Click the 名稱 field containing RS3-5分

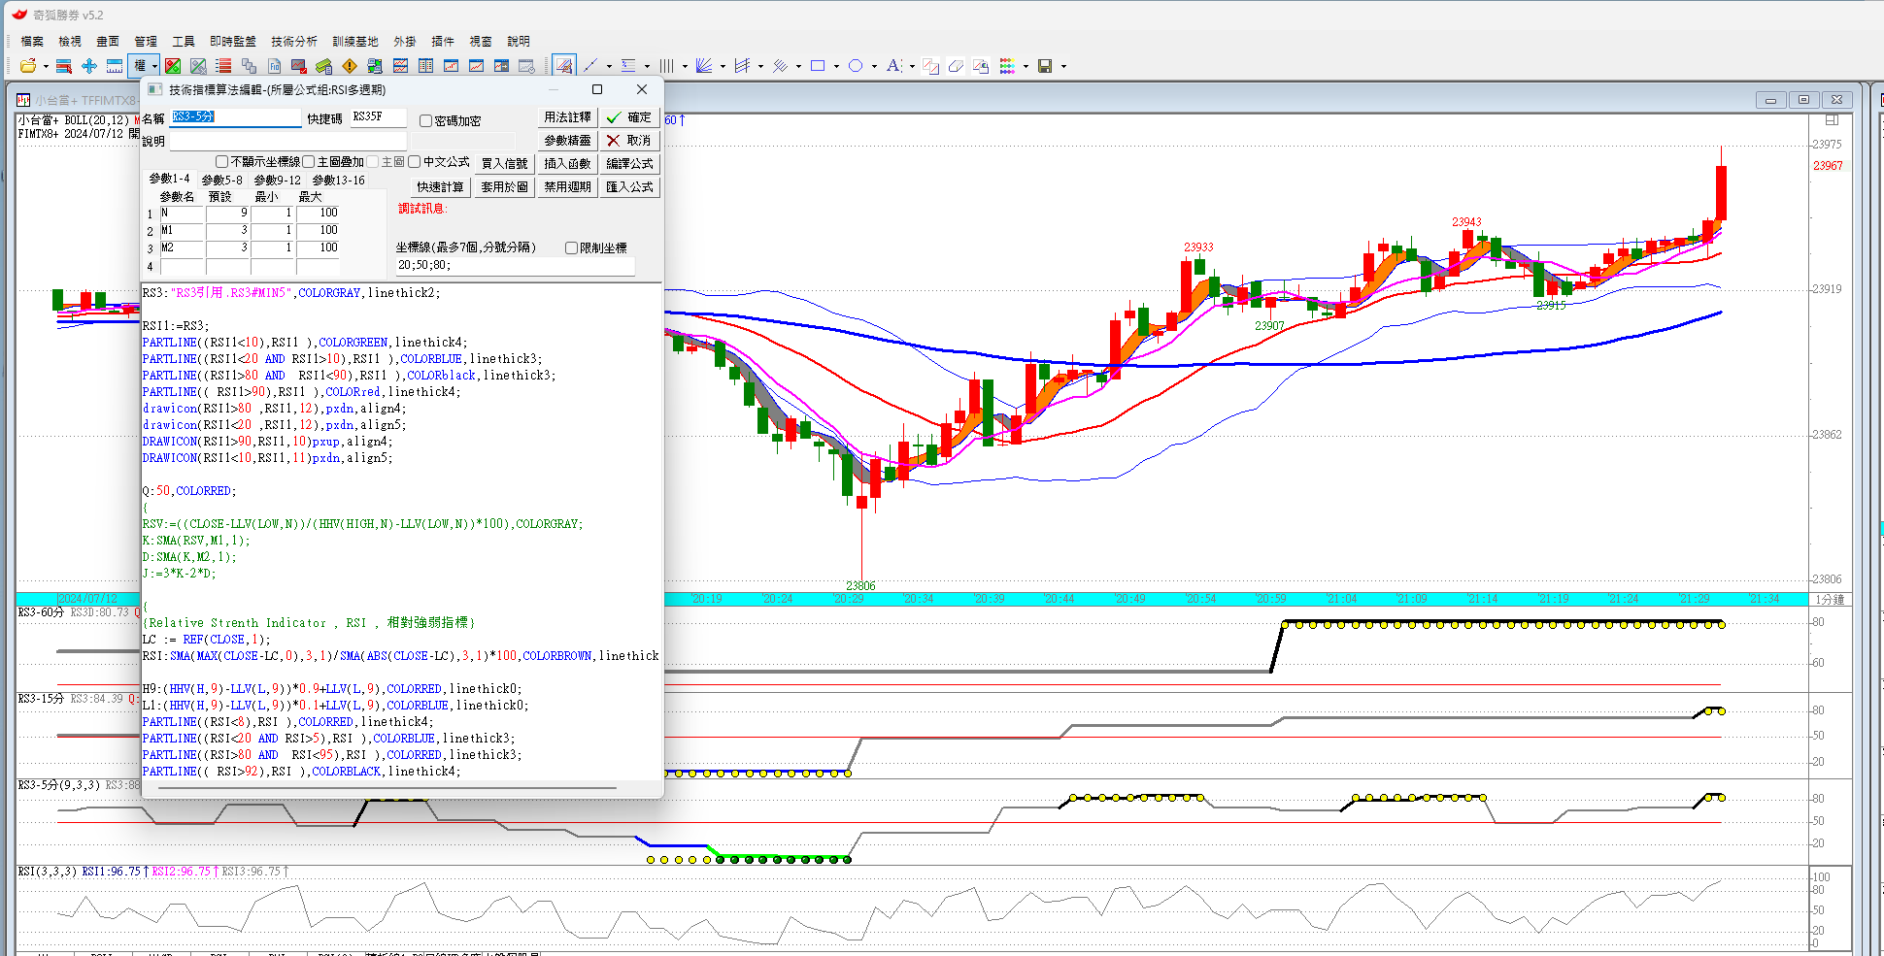coord(236,117)
